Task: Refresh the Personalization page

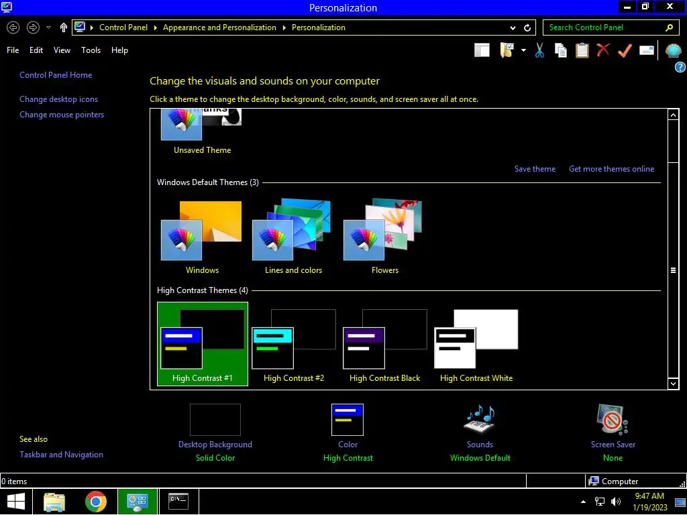Action: [527, 27]
